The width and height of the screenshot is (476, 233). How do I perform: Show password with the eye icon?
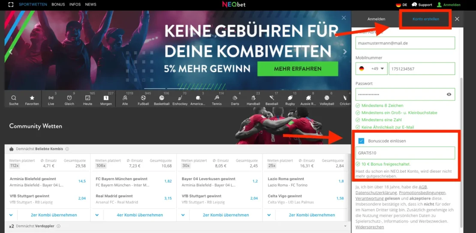pyautogui.click(x=449, y=94)
